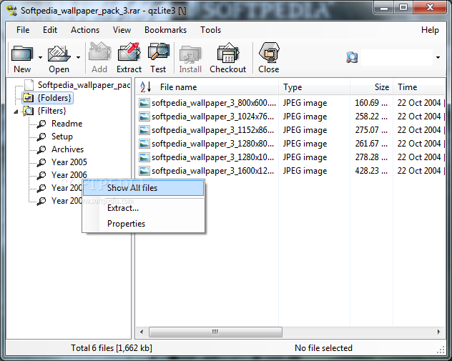The height and width of the screenshot is (361, 452).
Task: Open the search box dropdown arrow
Action: (438, 58)
